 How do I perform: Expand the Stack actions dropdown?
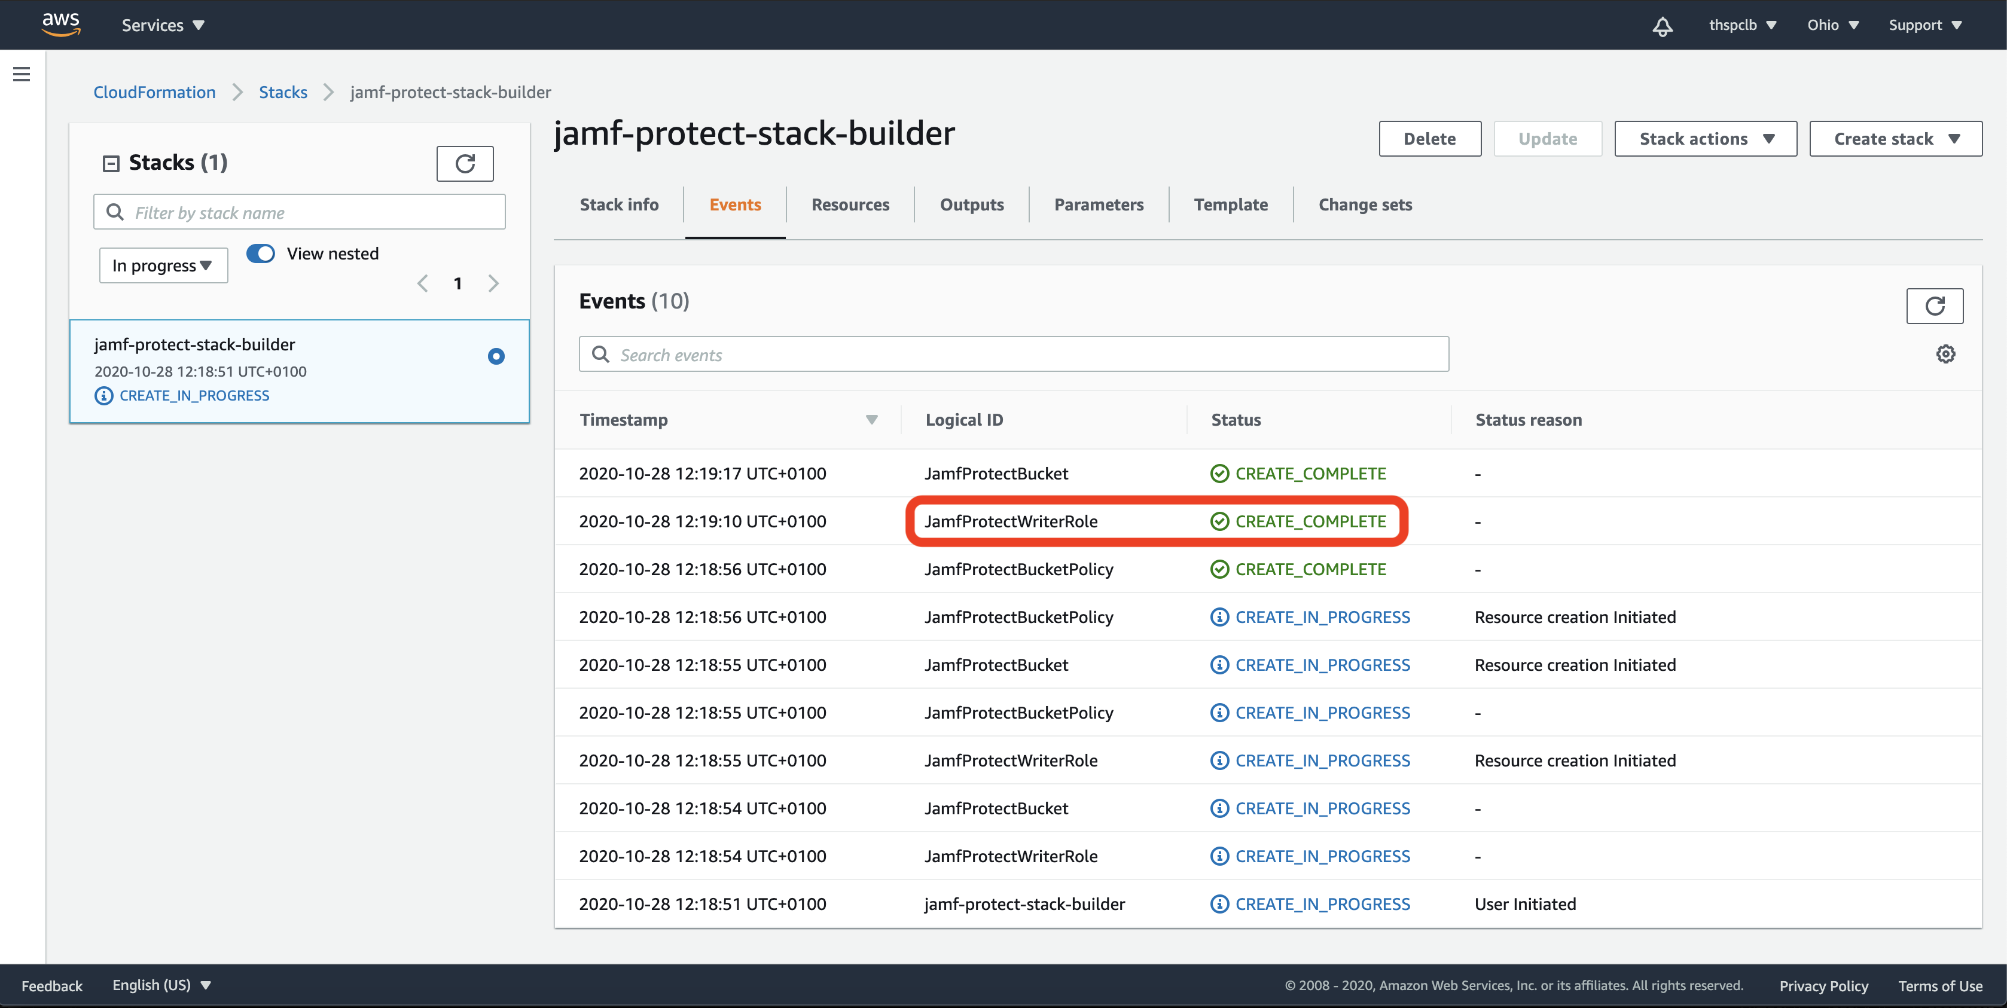(x=1706, y=139)
